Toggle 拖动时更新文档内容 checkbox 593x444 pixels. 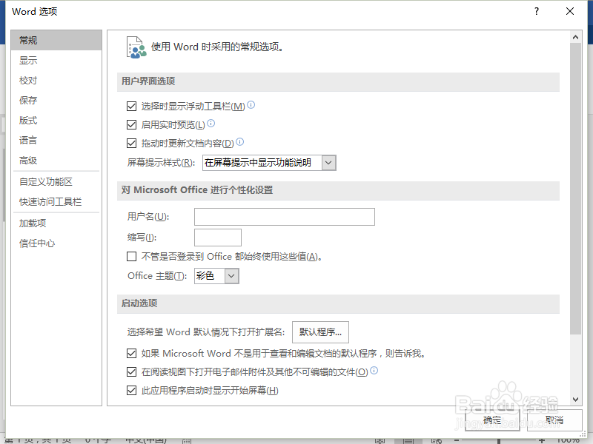132,143
